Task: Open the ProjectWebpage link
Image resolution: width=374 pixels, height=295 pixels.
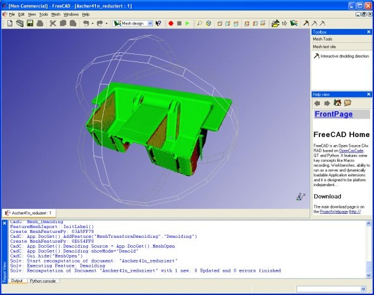Action: point(333,211)
